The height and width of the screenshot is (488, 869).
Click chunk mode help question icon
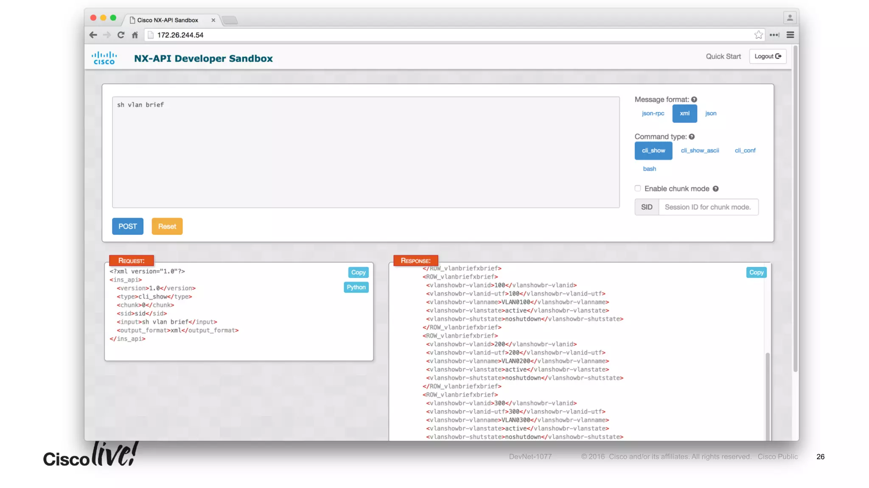coord(715,189)
